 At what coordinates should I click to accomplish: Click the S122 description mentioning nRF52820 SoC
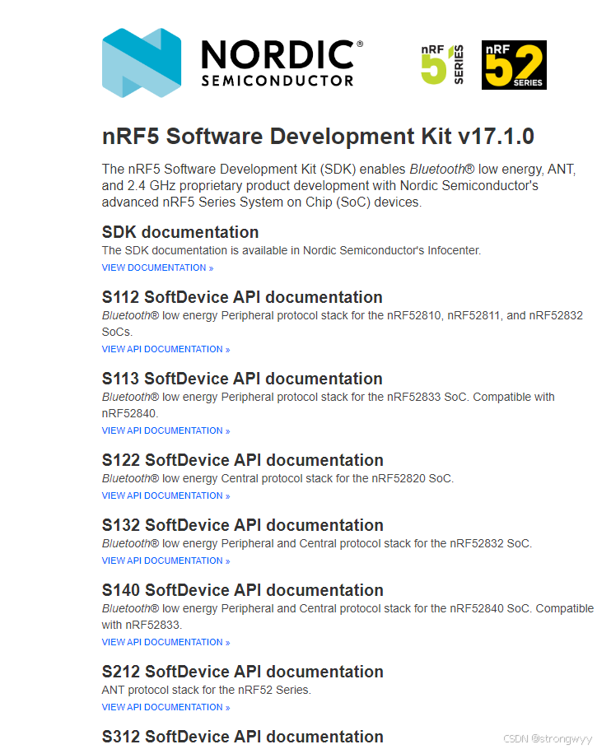click(278, 479)
